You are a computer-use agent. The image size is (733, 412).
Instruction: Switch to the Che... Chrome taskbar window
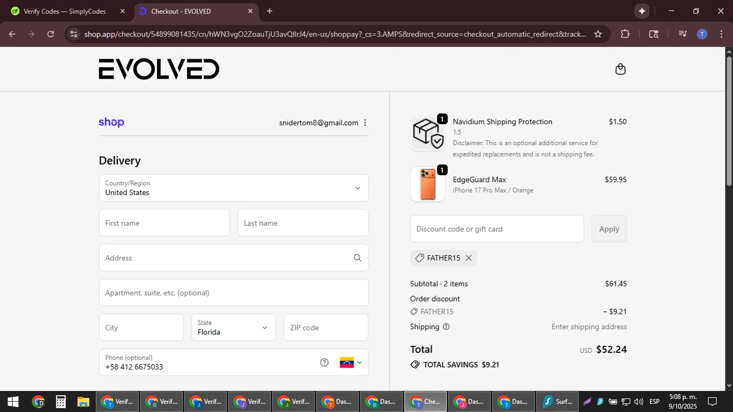(425, 402)
